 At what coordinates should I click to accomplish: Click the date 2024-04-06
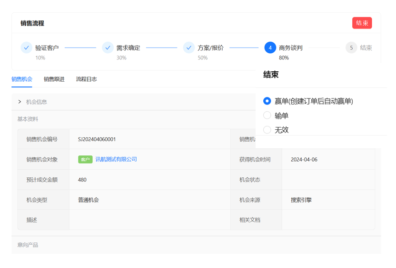point(304,160)
